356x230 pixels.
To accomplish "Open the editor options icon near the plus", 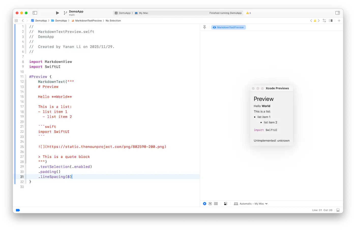I will click(x=331, y=21).
